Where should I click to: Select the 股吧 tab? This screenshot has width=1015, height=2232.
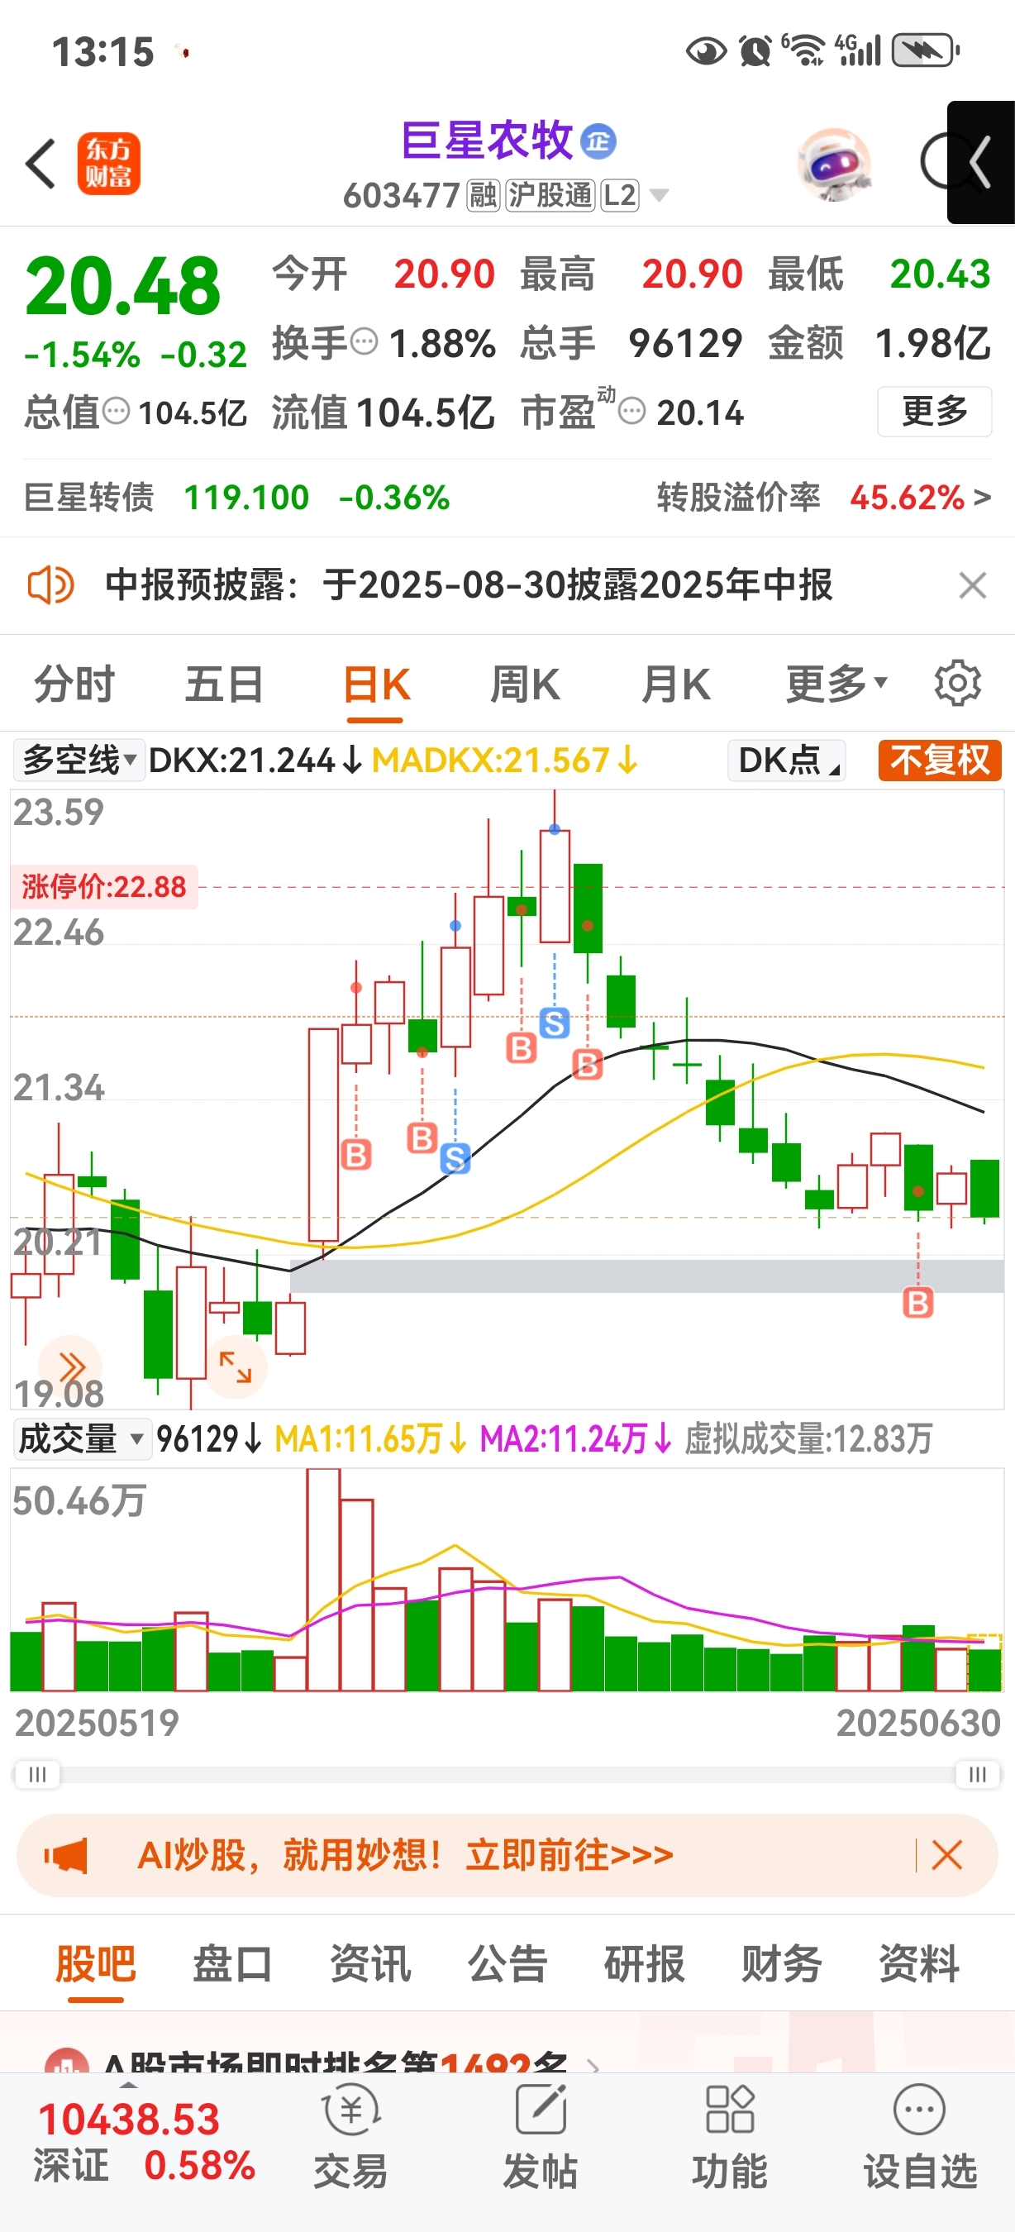click(95, 1963)
